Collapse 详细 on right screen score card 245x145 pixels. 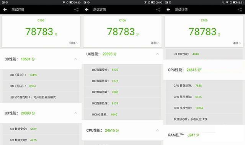(237, 43)
